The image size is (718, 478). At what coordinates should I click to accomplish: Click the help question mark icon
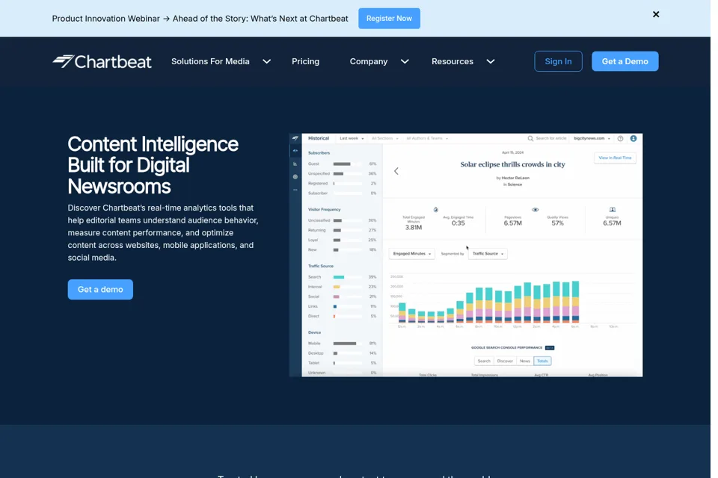pyautogui.click(x=620, y=138)
